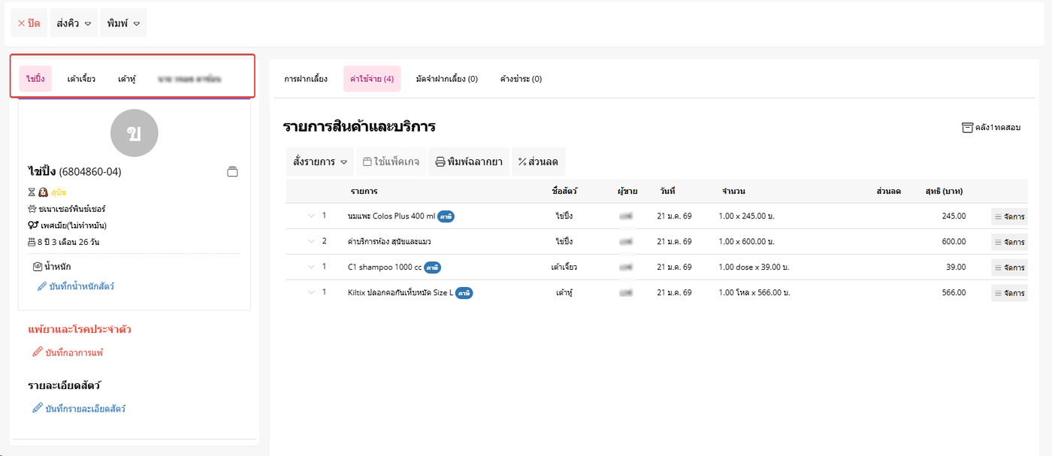Click the gray ข avatar circle
1052x456 pixels.
(134, 133)
